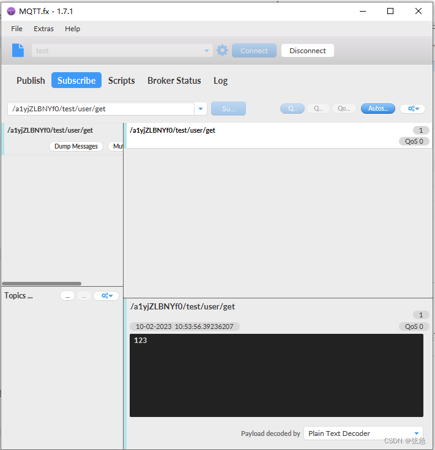Click the second Topics '...' button
This screenshot has width=435, height=450.
84,295
